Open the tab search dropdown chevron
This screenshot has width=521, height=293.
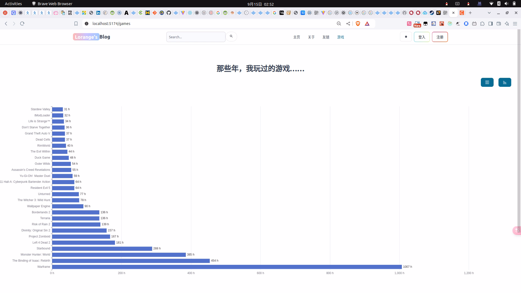pyautogui.click(x=489, y=13)
